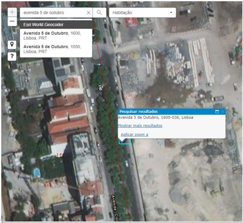This screenshot has width=243, height=223.
Task: Click the Esri World Geocoder header
Action: 56,25
